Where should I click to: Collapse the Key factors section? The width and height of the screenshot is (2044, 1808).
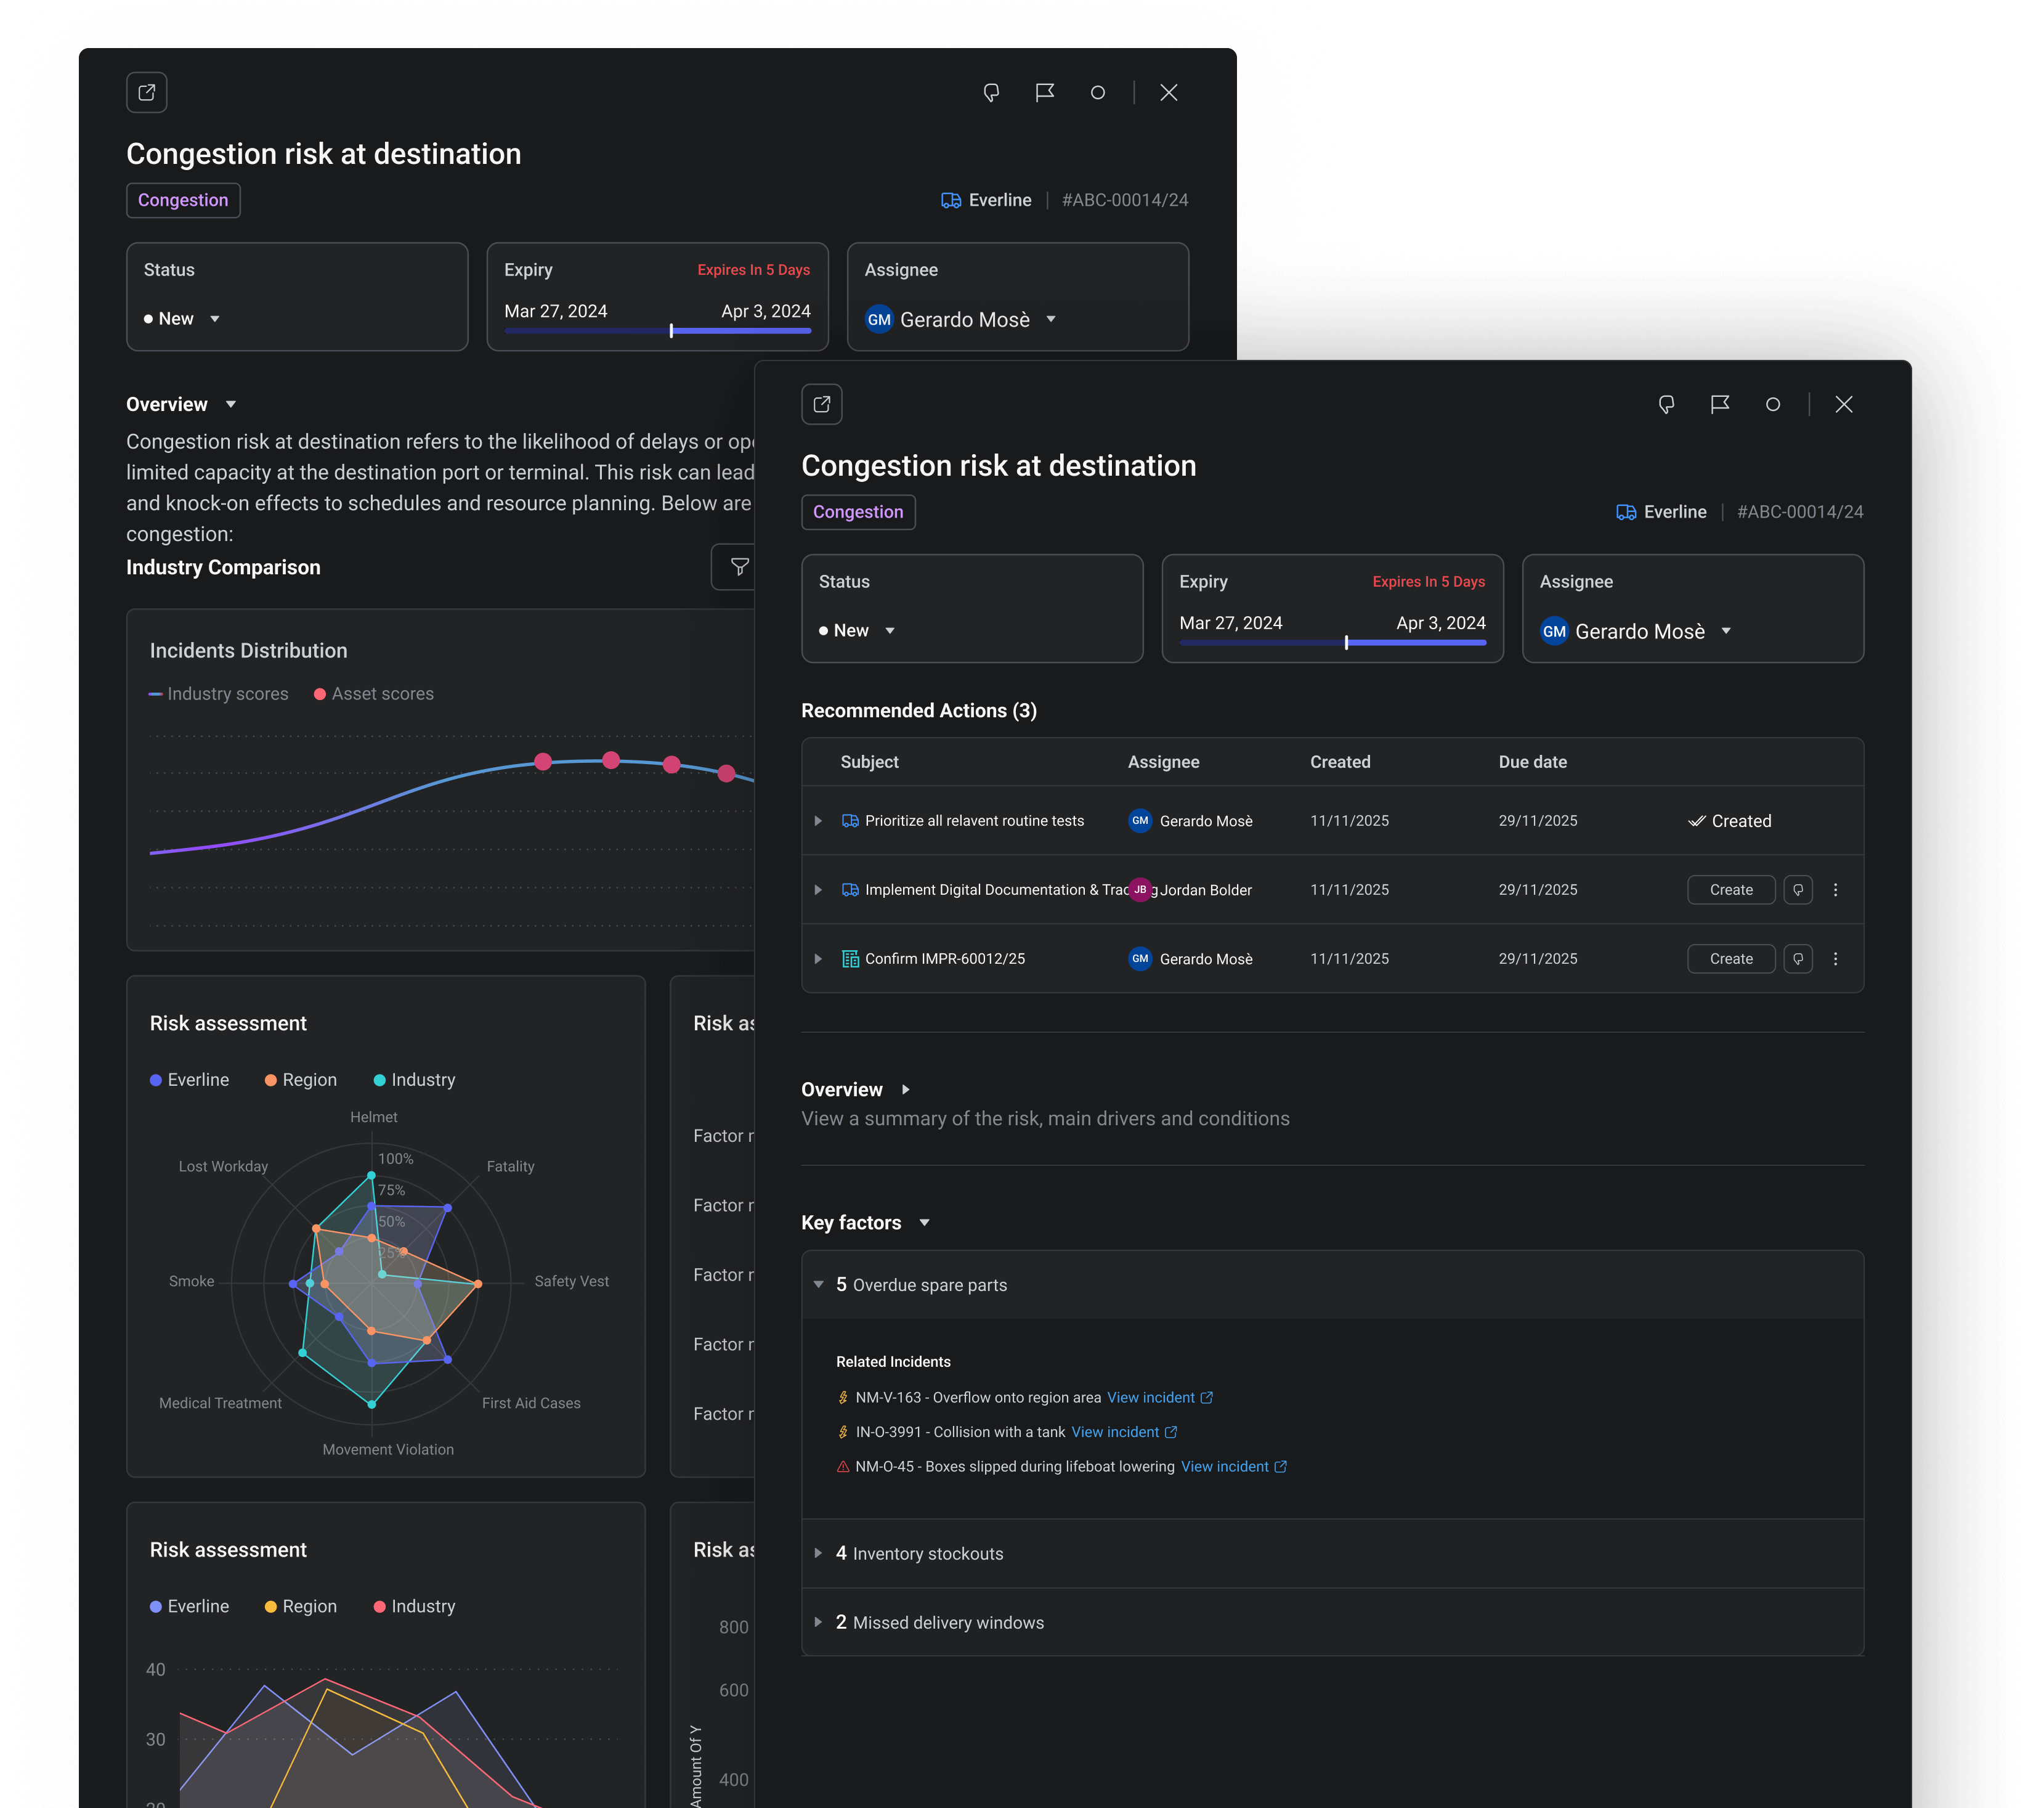tap(924, 1223)
